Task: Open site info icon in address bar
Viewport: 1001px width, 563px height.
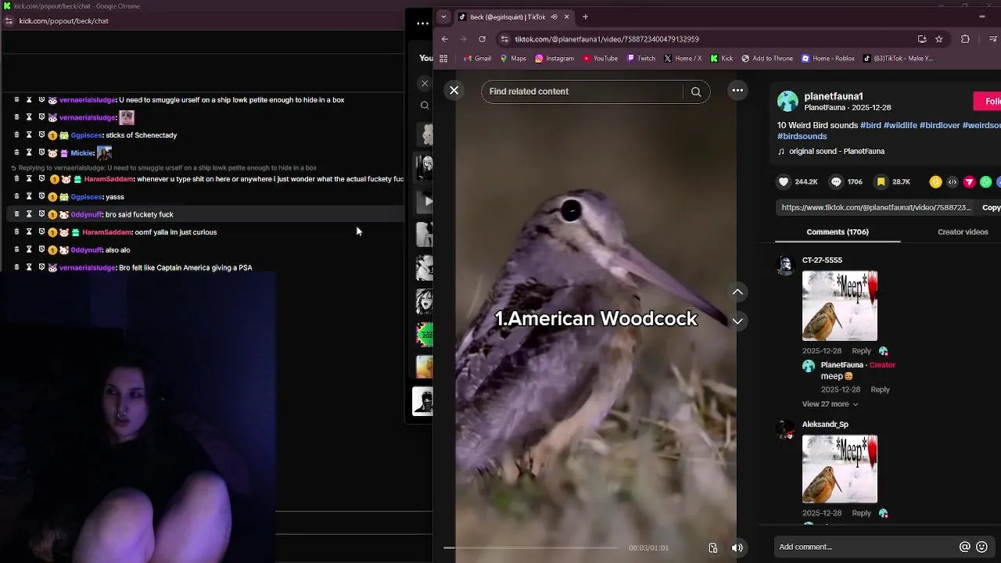Action: pos(504,39)
